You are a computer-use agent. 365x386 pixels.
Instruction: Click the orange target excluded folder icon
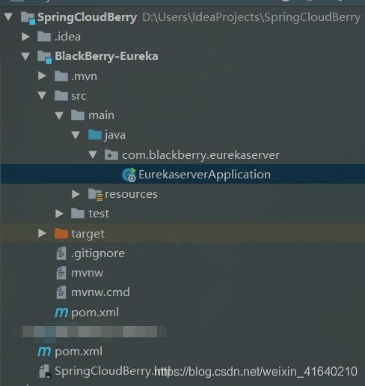[x=61, y=233]
